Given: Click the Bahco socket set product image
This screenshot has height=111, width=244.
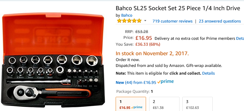Looking at the screenshot, I should click(53, 60).
